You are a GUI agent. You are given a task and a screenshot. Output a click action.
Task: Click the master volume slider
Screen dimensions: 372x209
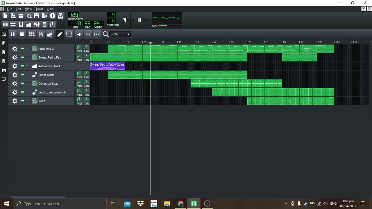pos(131,20)
